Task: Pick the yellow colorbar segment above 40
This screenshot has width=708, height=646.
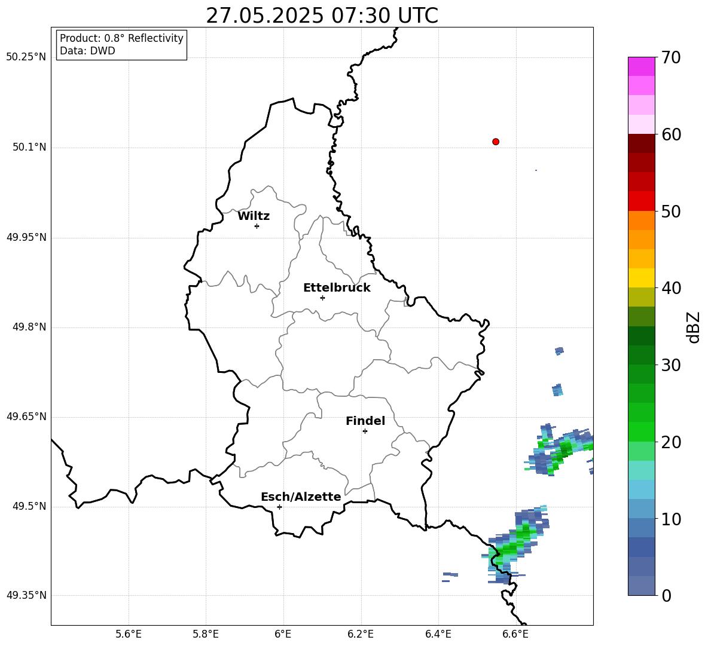Action: (x=642, y=278)
